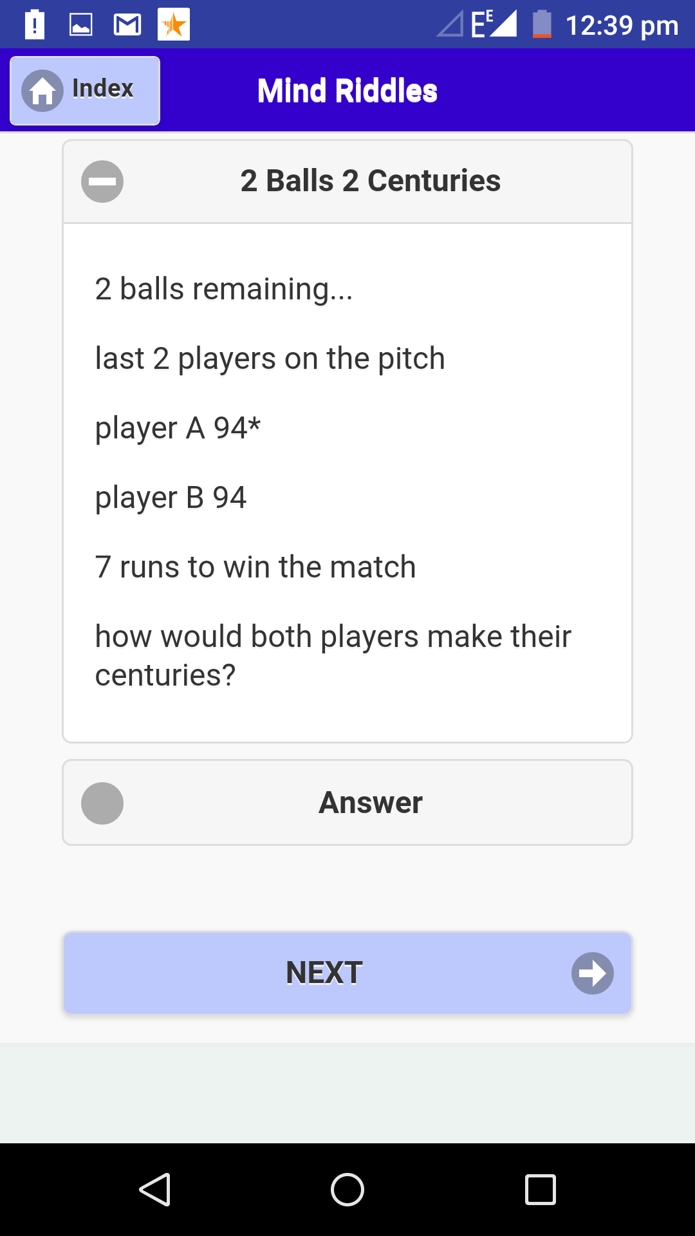Screen dimensions: 695x1236
Task: Tap the arrow icon on NEXT button
Action: tap(592, 973)
